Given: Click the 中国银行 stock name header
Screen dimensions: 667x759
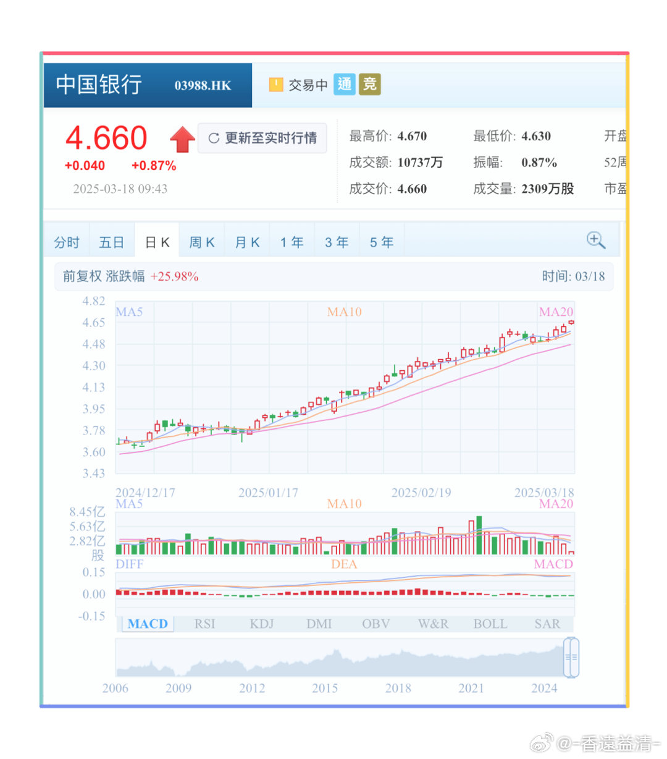Looking at the screenshot, I should (x=99, y=85).
